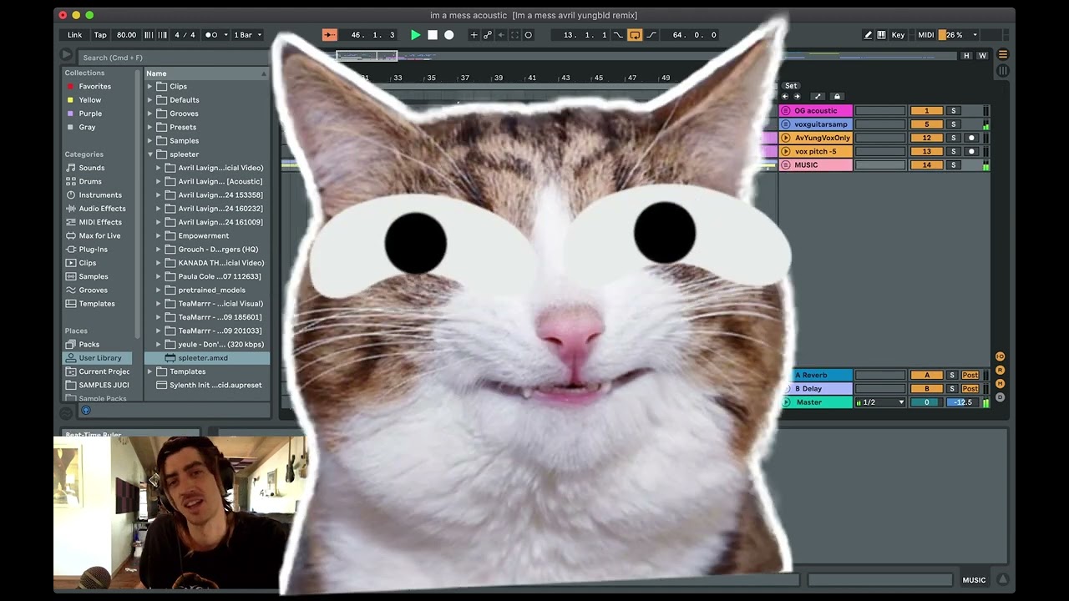Click the Set locator button
This screenshot has width=1069, height=601.
pyautogui.click(x=791, y=86)
